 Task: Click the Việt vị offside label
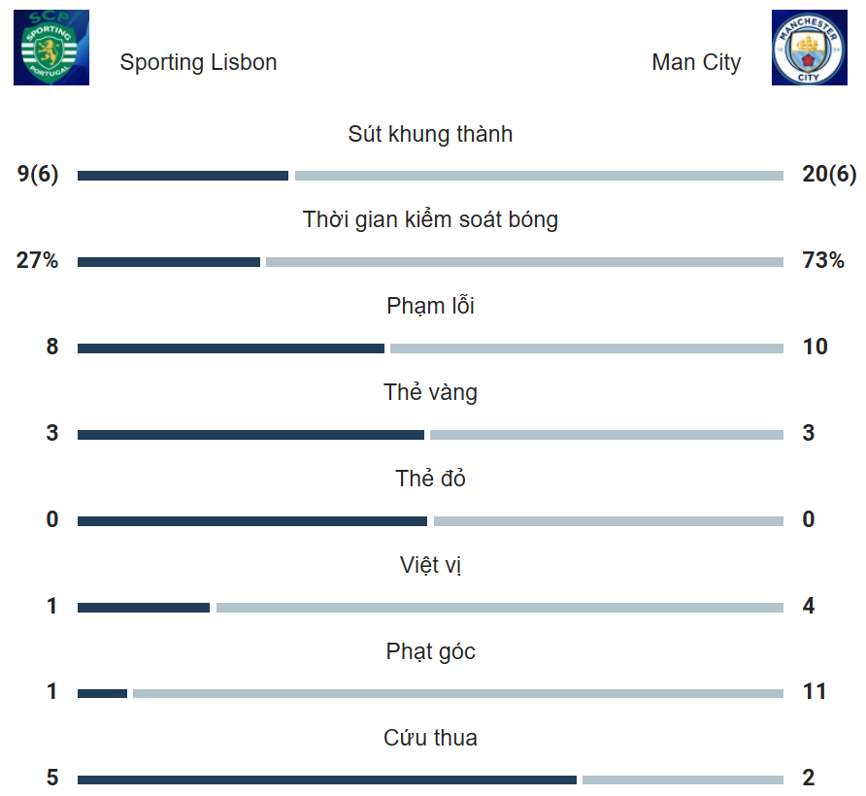(430, 565)
